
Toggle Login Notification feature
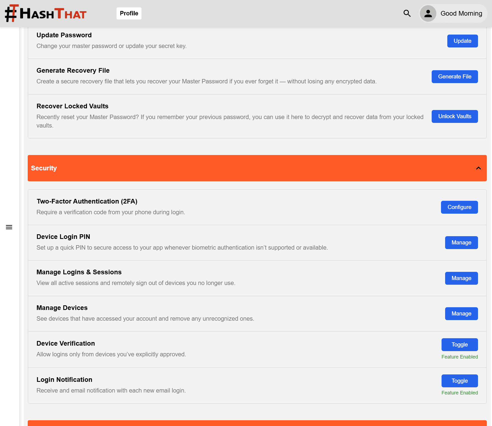459,381
